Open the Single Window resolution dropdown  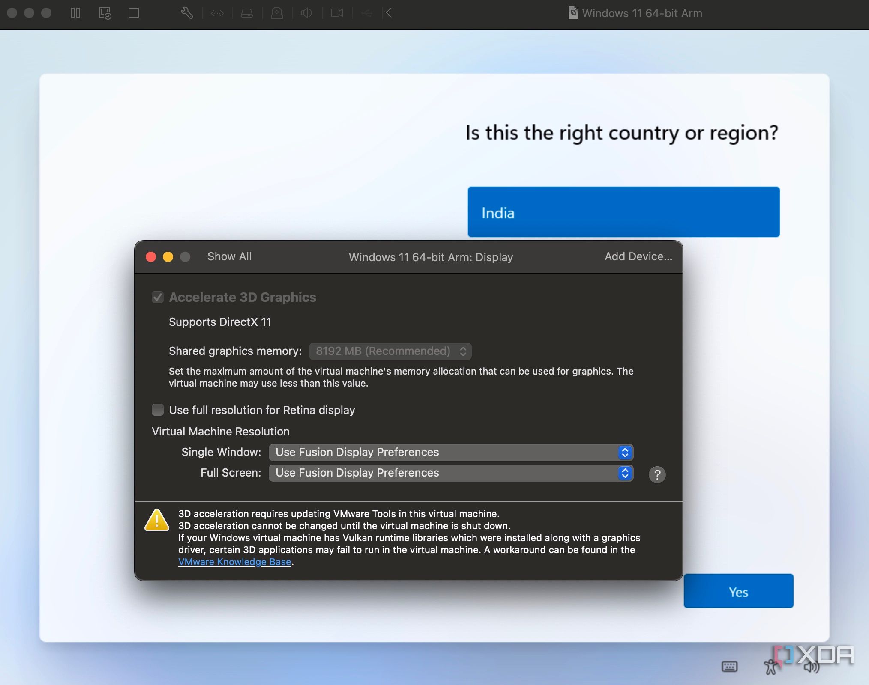(x=451, y=452)
